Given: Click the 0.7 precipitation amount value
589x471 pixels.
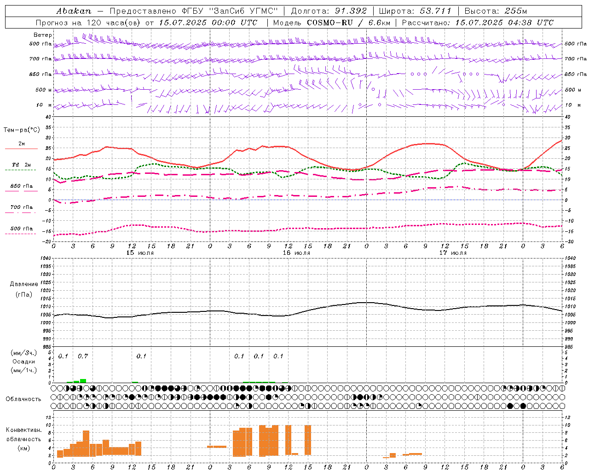Looking at the screenshot, I should coord(83,356).
